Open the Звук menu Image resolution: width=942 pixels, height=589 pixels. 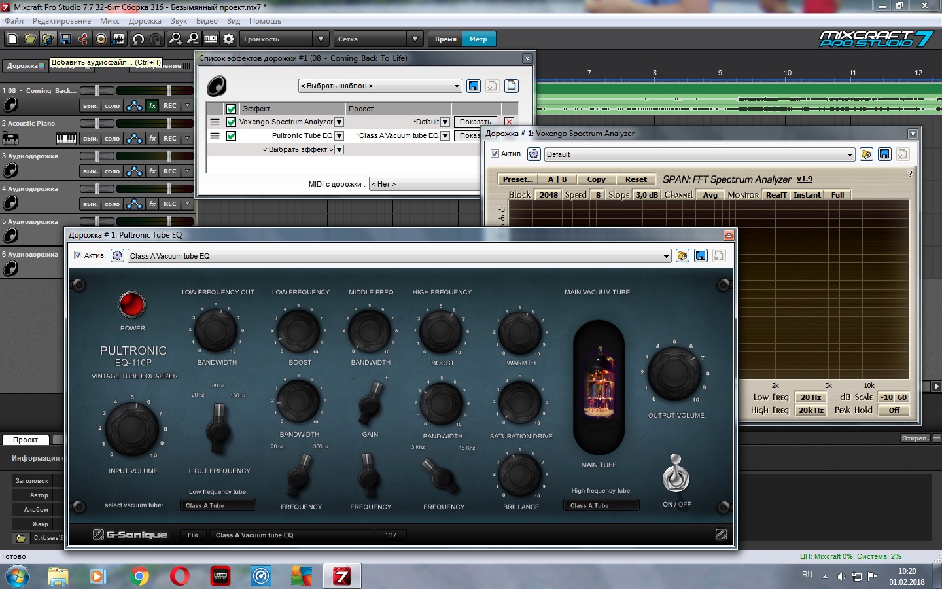click(x=179, y=21)
